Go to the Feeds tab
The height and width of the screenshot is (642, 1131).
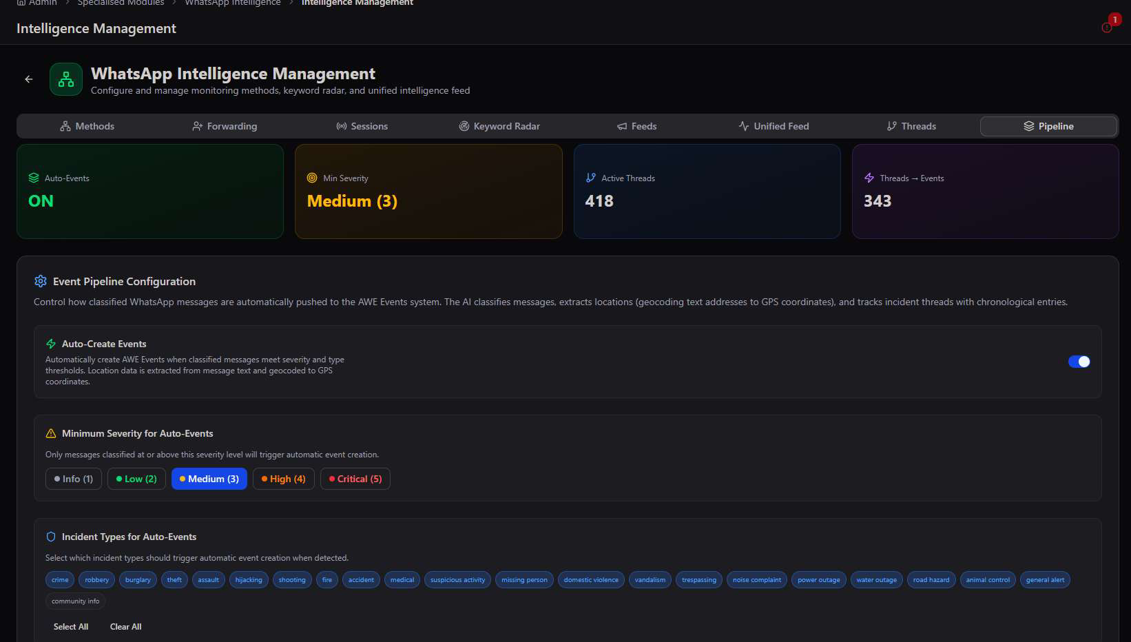[636, 126]
